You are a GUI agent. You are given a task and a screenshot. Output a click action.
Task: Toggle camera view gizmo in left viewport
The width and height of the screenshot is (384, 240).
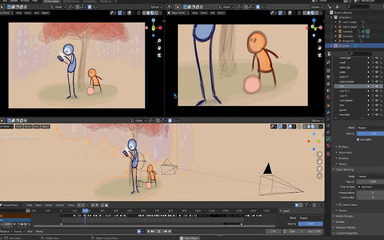(x=159, y=55)
